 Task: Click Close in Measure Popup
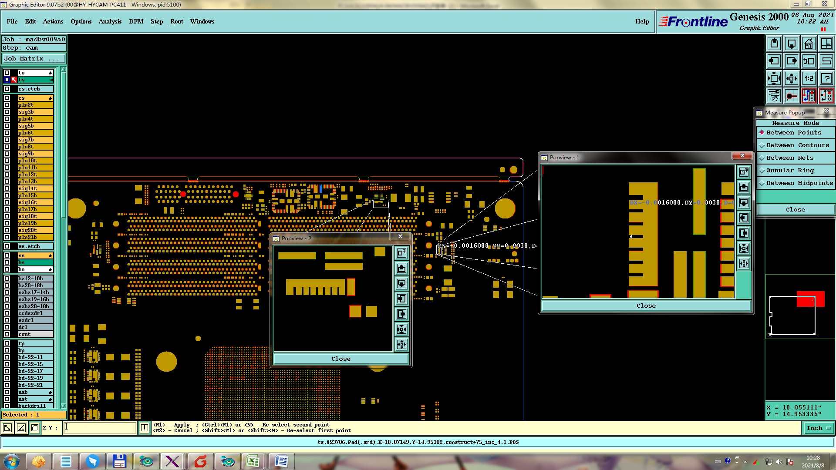(x=795, y=210)
